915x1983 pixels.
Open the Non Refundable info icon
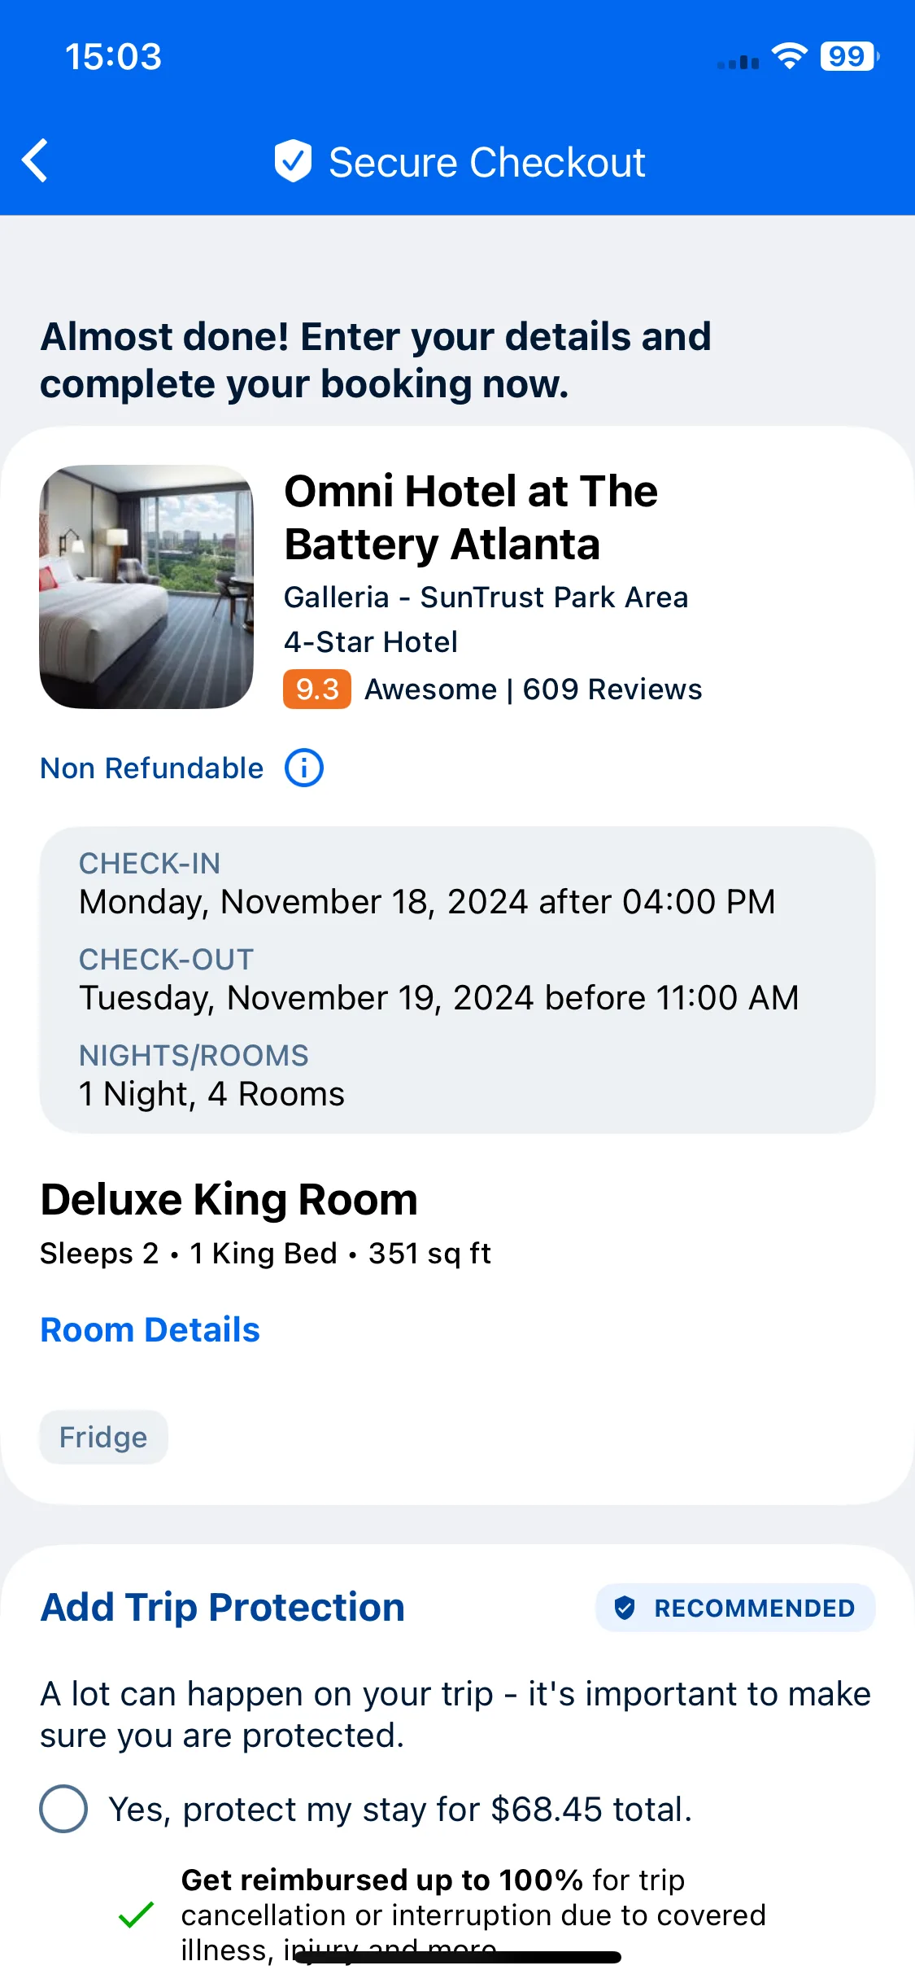pos(304,768)
